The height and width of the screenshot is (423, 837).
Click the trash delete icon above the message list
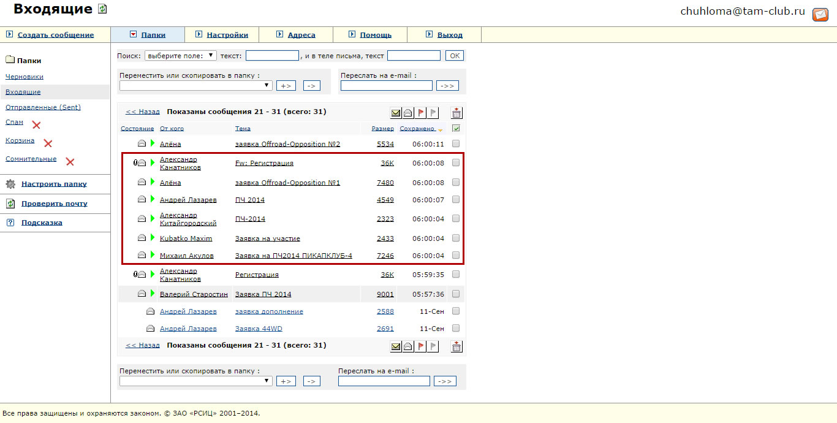[x=456, y=113]
